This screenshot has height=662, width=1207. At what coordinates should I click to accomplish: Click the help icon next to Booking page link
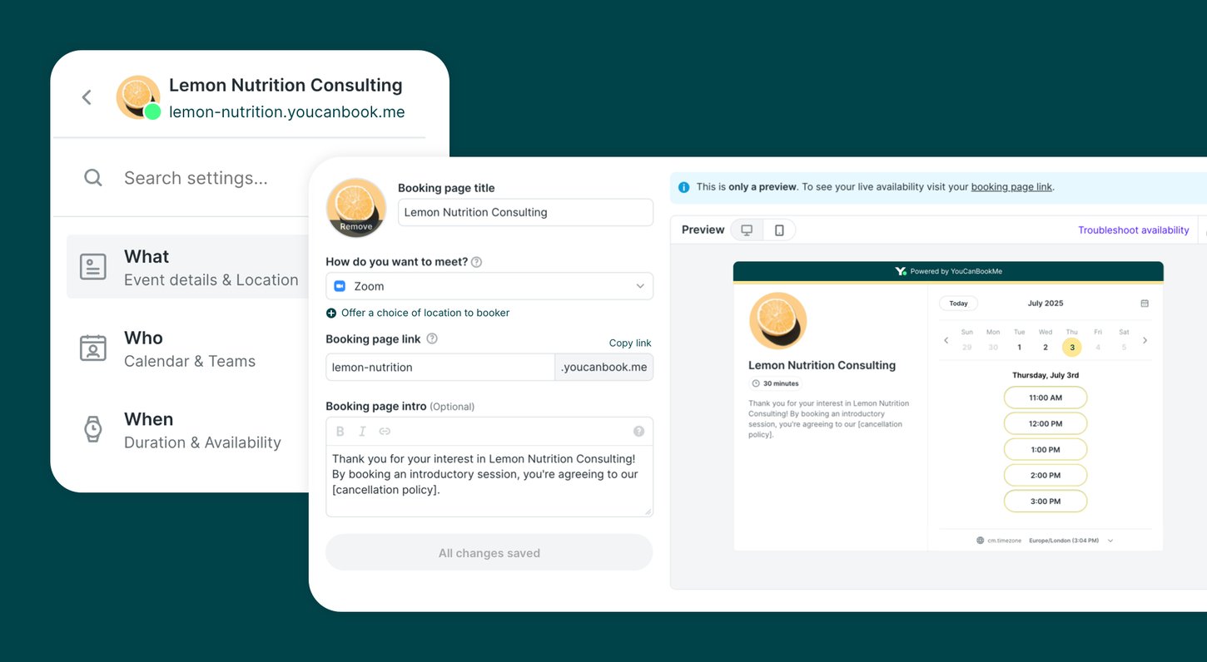click(x=431, y=338)
